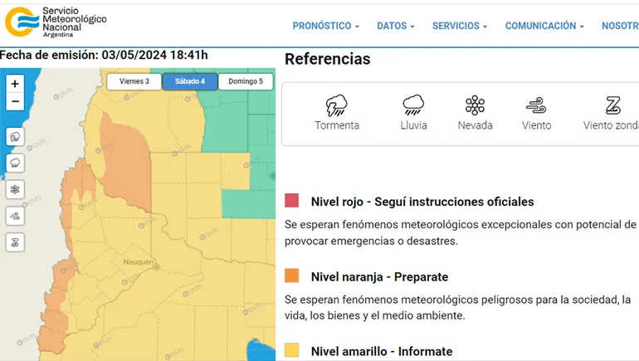Filter map by rain (Lluvia) alert icon

[x=15, y=163]
